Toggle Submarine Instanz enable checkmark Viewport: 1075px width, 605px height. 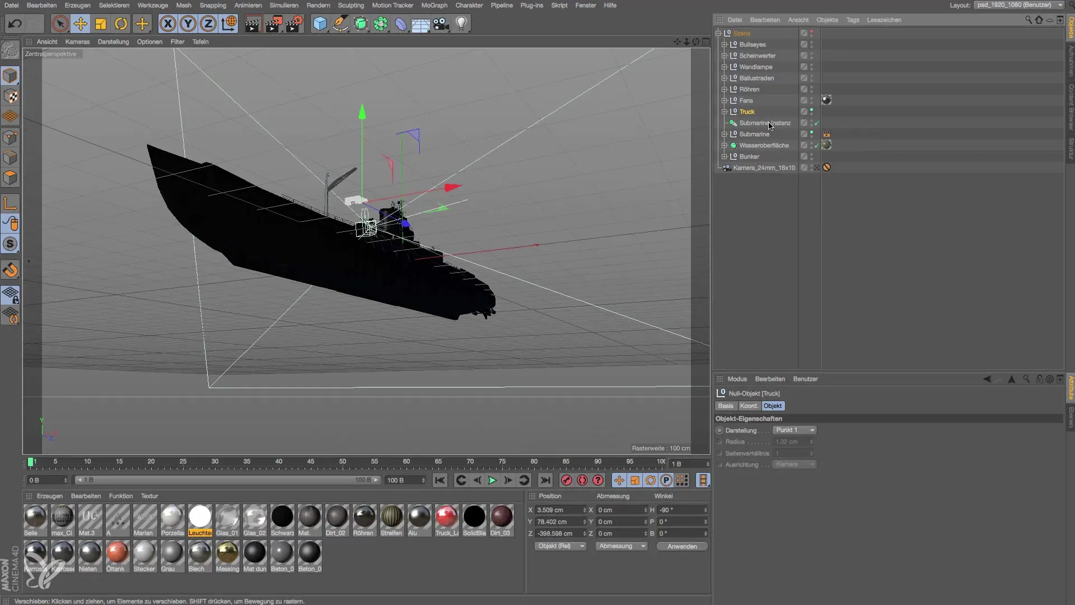(817, 123)
